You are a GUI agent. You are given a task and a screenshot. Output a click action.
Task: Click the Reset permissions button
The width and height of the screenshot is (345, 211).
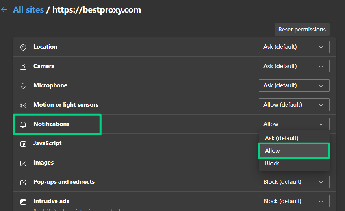[302, 30]
